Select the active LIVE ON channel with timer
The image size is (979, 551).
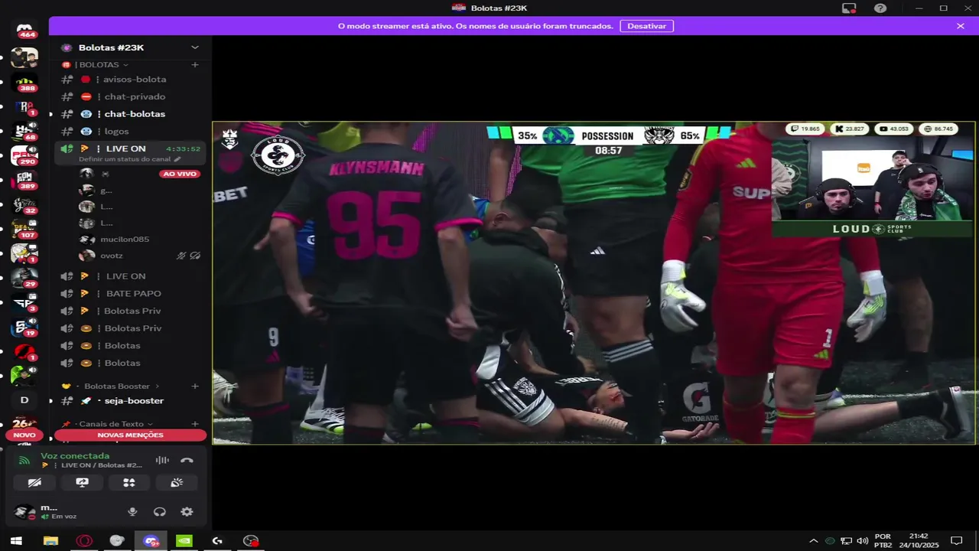pos(129,152)
